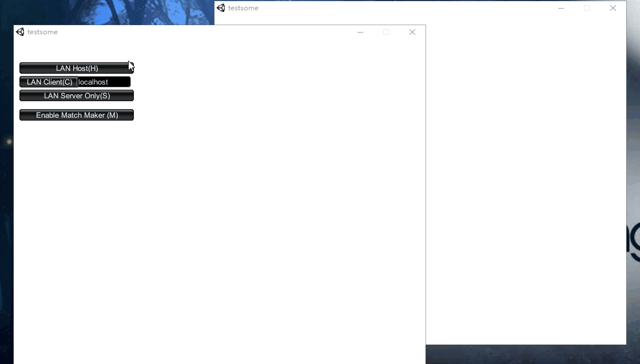Maximize the front testsome window
The image size is (640, 364).
[x=386, y=32]
